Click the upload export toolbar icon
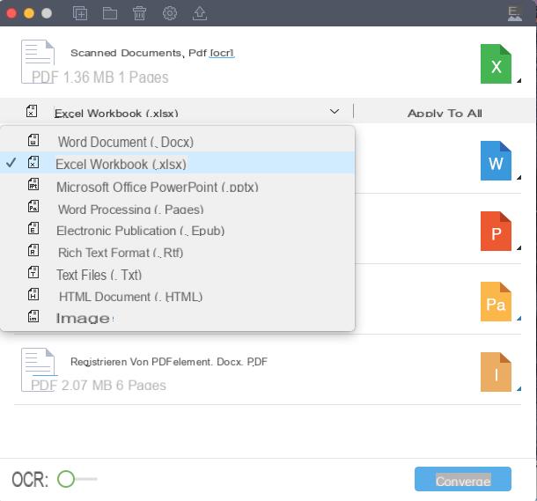 click(x=200, y=13)
